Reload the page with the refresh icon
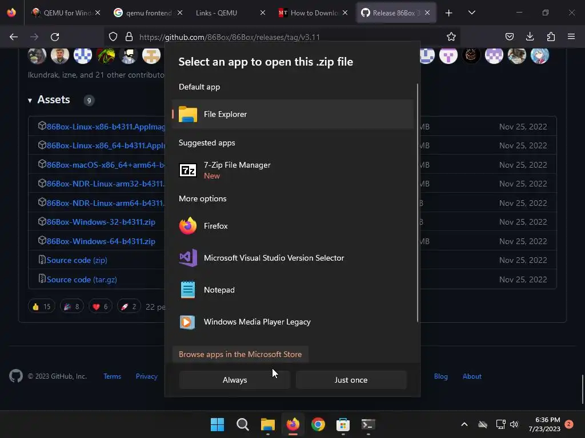 [55, 37]
